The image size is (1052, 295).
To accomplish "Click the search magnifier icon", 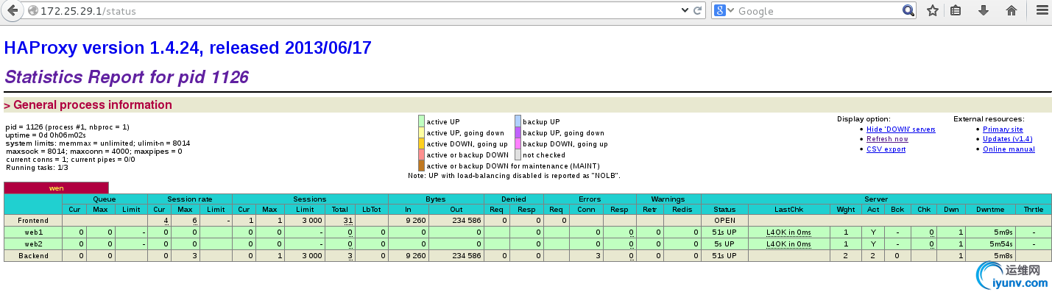I will click(x=908, y=11).
